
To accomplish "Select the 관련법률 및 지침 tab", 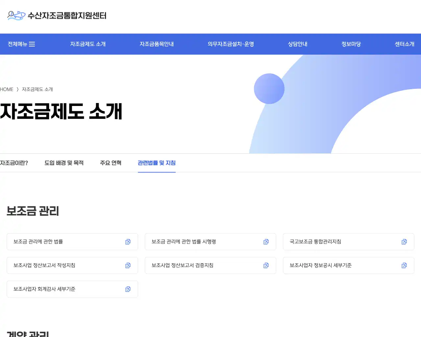I will [x=157, y=163].
